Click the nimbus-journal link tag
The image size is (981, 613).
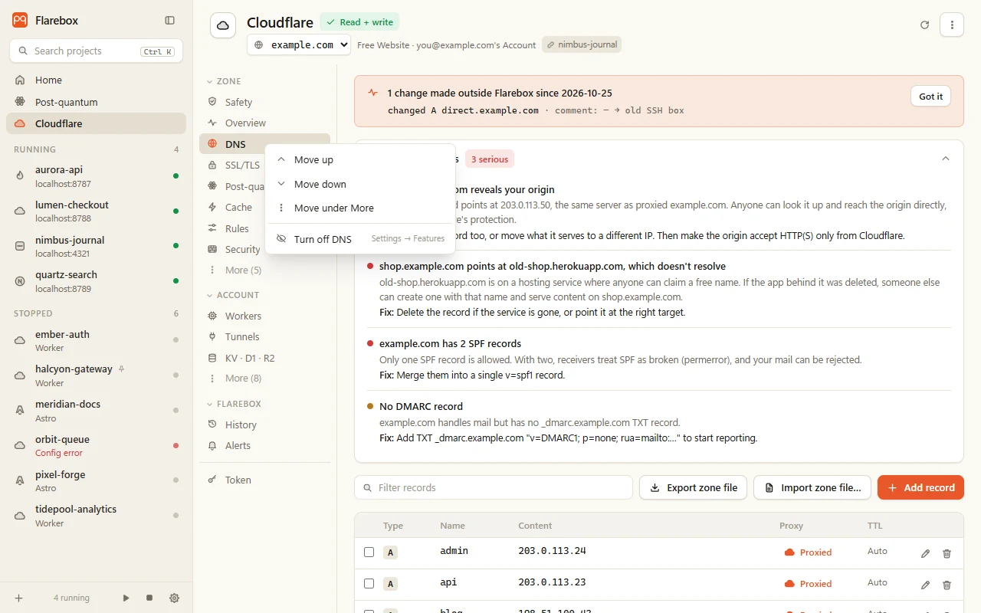[x=582, y=44]
